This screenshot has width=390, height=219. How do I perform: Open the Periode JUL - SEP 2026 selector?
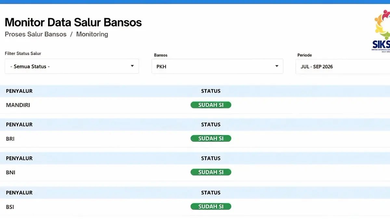coord(343,67)
